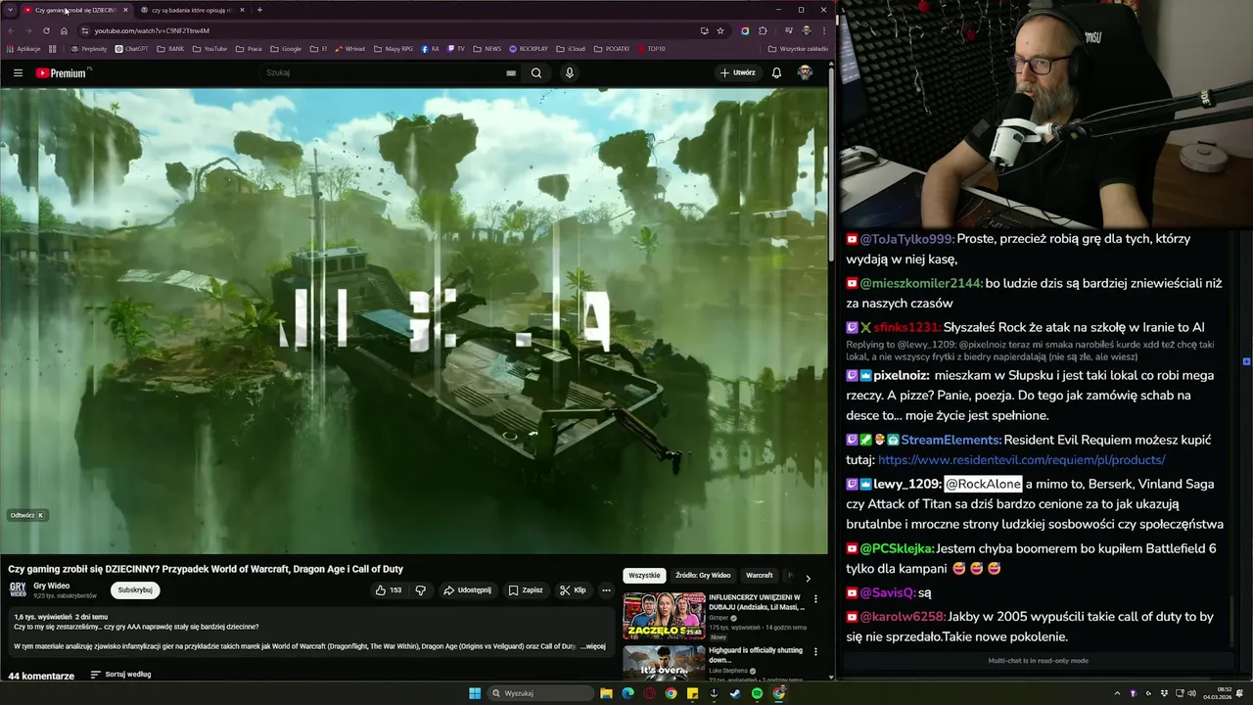Open the ChatGPT bookmark
1253x705 pixels.
[131, 48]
